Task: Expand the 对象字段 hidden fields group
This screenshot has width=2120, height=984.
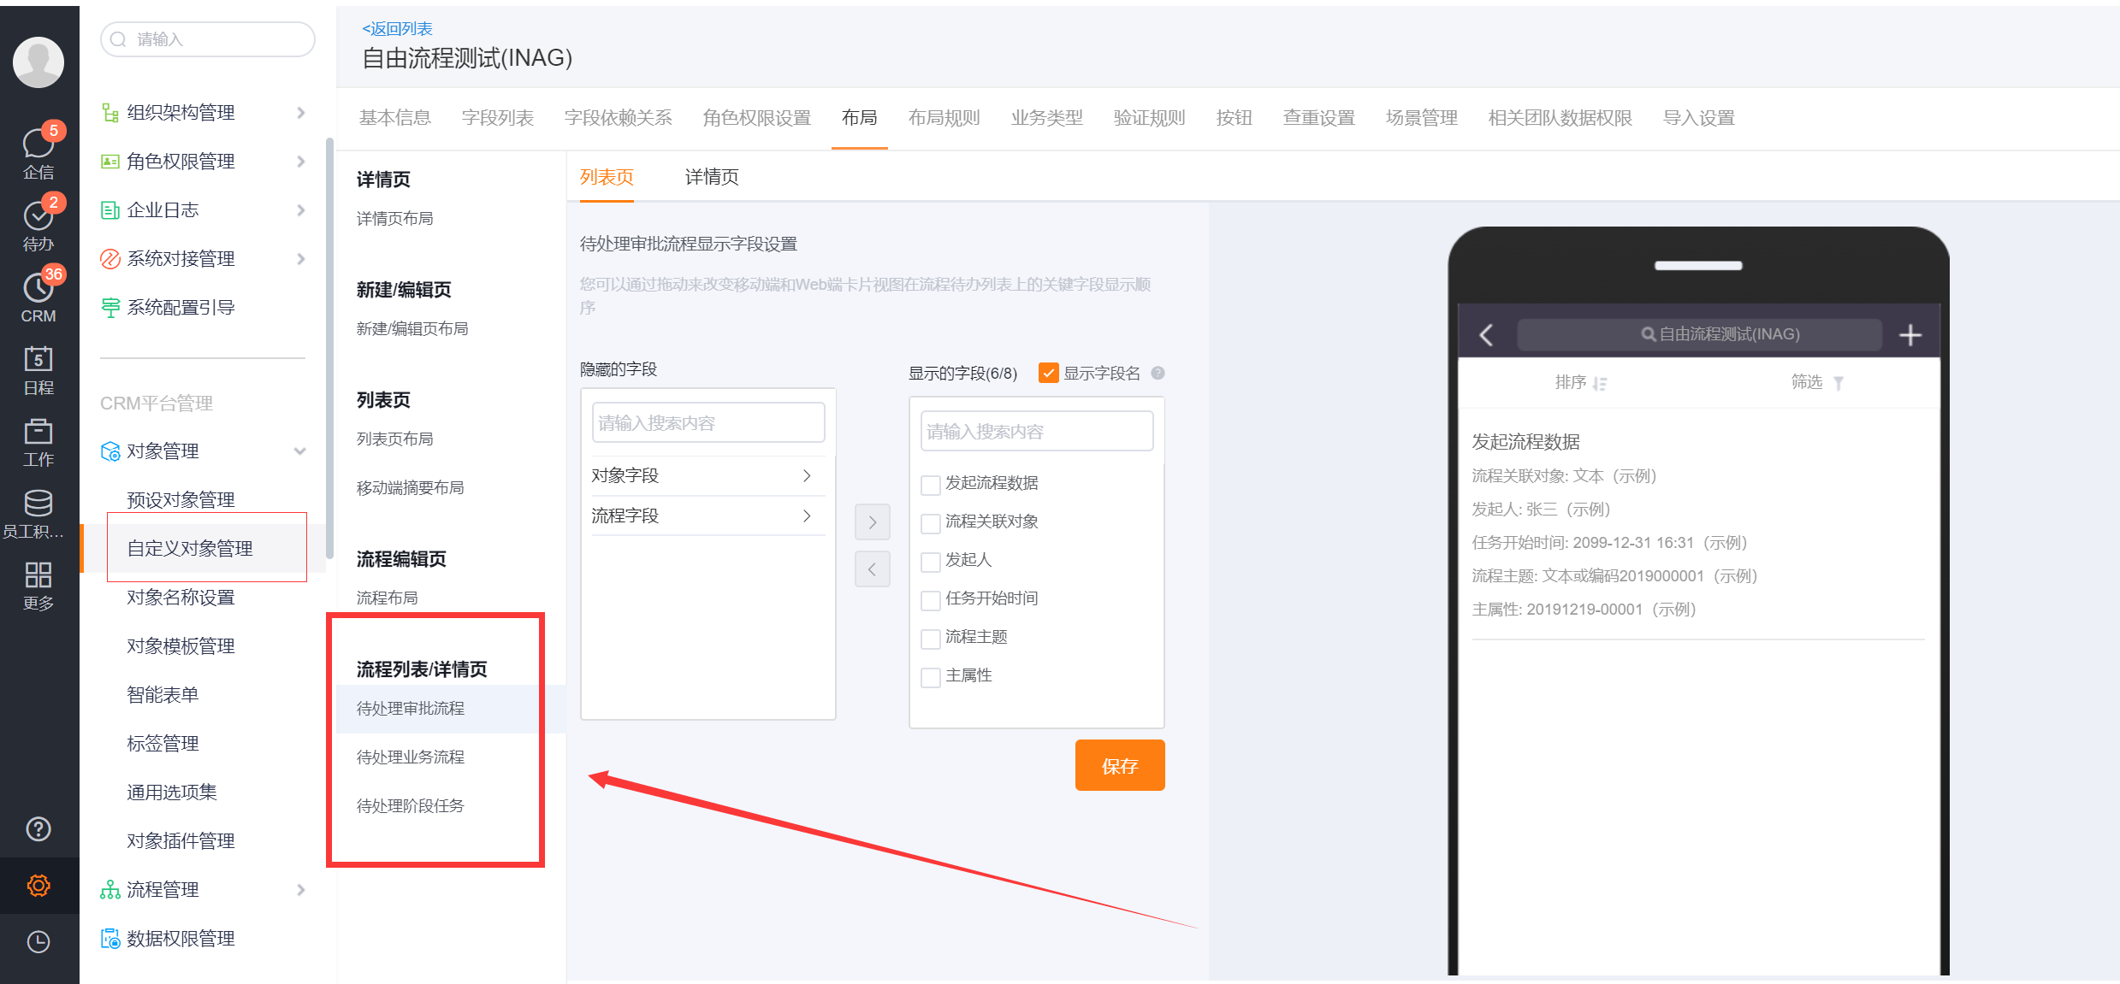Action: click(x=707, y=476)
